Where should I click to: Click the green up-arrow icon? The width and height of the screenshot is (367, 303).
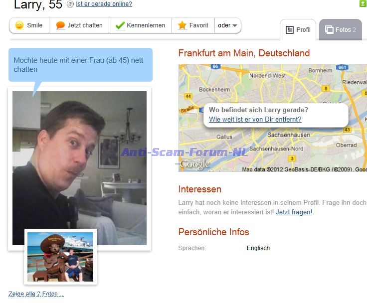point(363,3)
